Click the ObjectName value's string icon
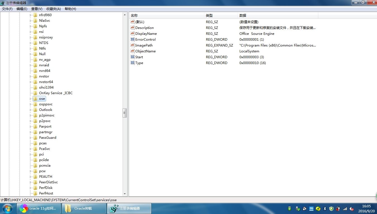The width and height of the screenshot is (377, 214). [x=133, y=51]
